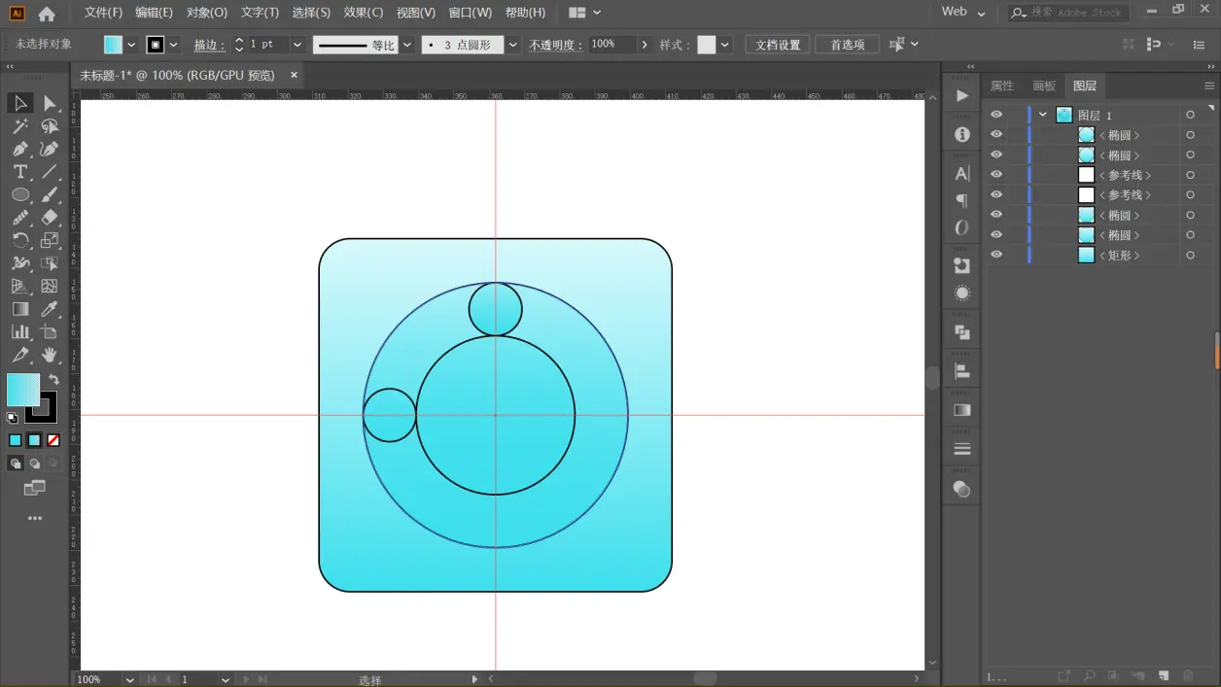Click target circle for 图层 1
This screenshot has height=687, width=1221.
coord(1190,115)
